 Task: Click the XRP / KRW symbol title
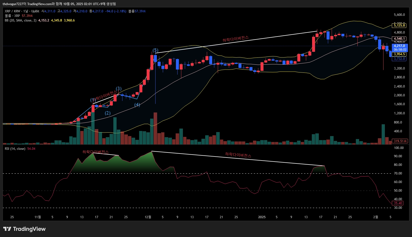(x=12, y=11)
